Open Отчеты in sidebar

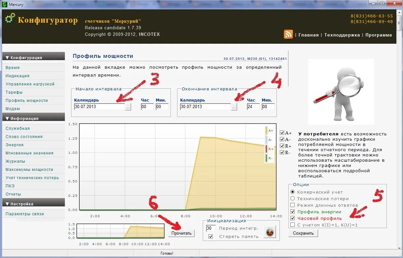tap(13, 194)
